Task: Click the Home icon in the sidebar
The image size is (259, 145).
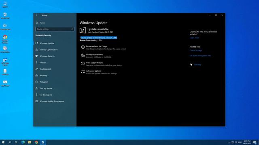Action: click(37, 23)
